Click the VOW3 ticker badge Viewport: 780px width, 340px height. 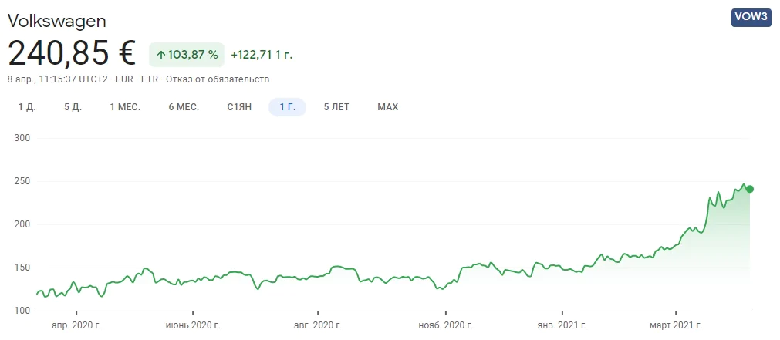coord(751,17)
